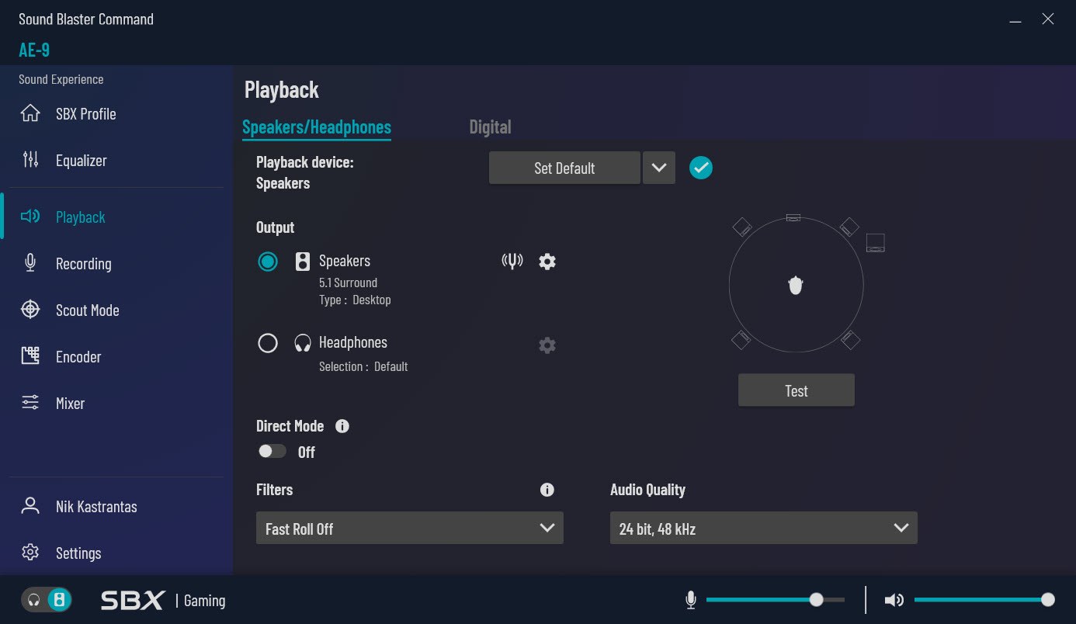
Task: Open the Equalizer menu item
Action: (x=82, y=161)
